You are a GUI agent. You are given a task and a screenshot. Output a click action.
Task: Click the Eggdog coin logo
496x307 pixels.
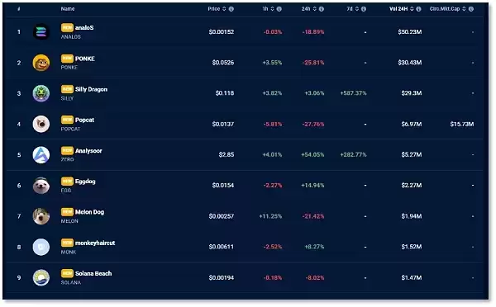click(41, 186)
